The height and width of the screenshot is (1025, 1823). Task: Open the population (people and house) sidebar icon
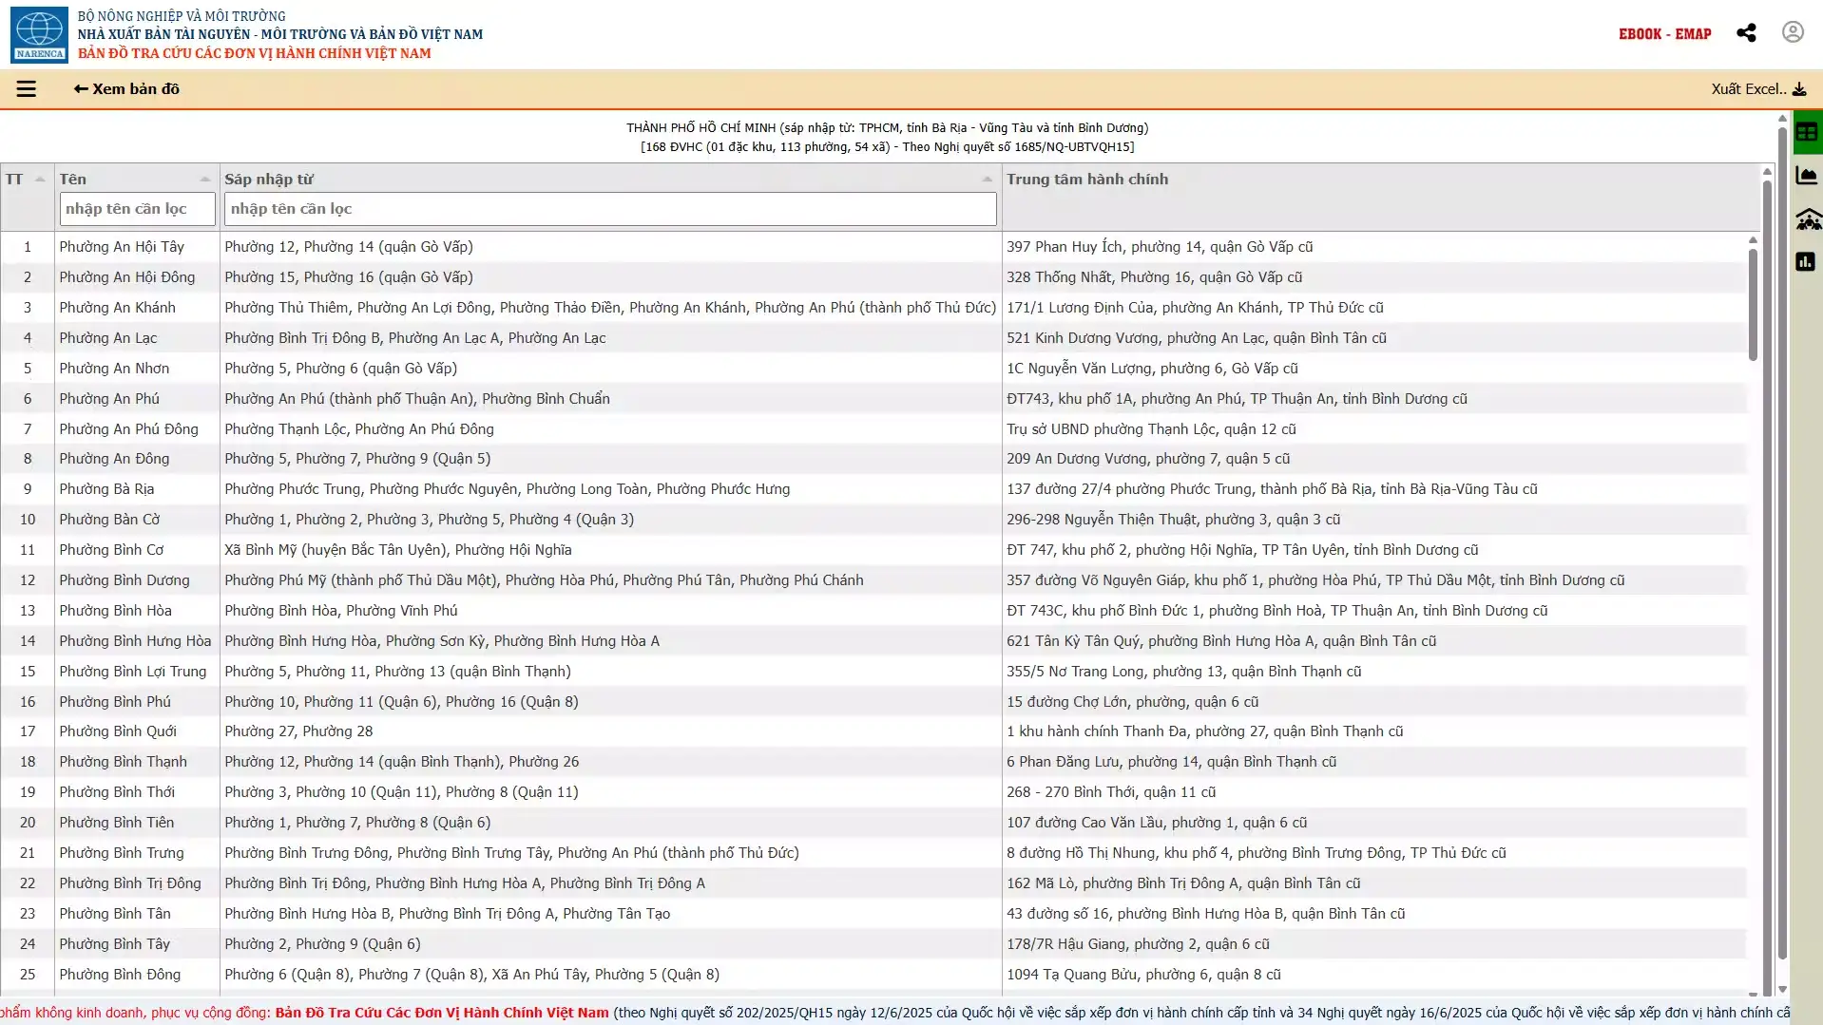click(x=1808, y=219)
